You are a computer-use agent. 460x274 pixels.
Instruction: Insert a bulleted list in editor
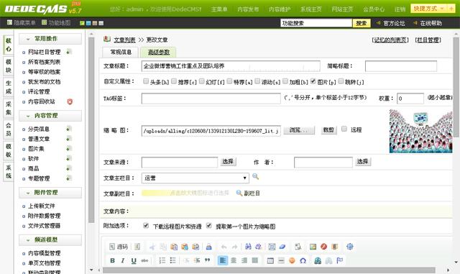point(172,260)
